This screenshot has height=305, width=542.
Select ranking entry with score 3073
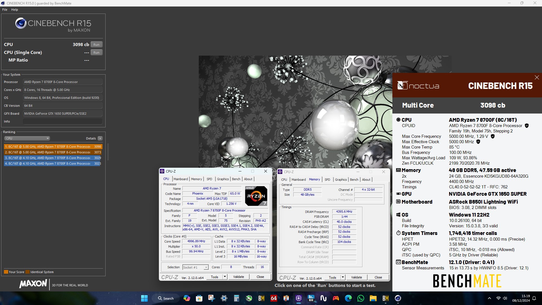[53, 152]
